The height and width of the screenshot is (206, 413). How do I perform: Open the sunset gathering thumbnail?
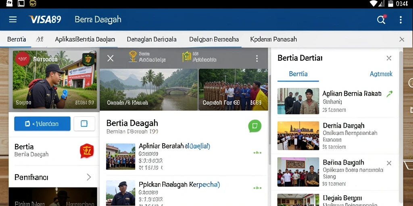pyautogui.click(x=298, y=136)
